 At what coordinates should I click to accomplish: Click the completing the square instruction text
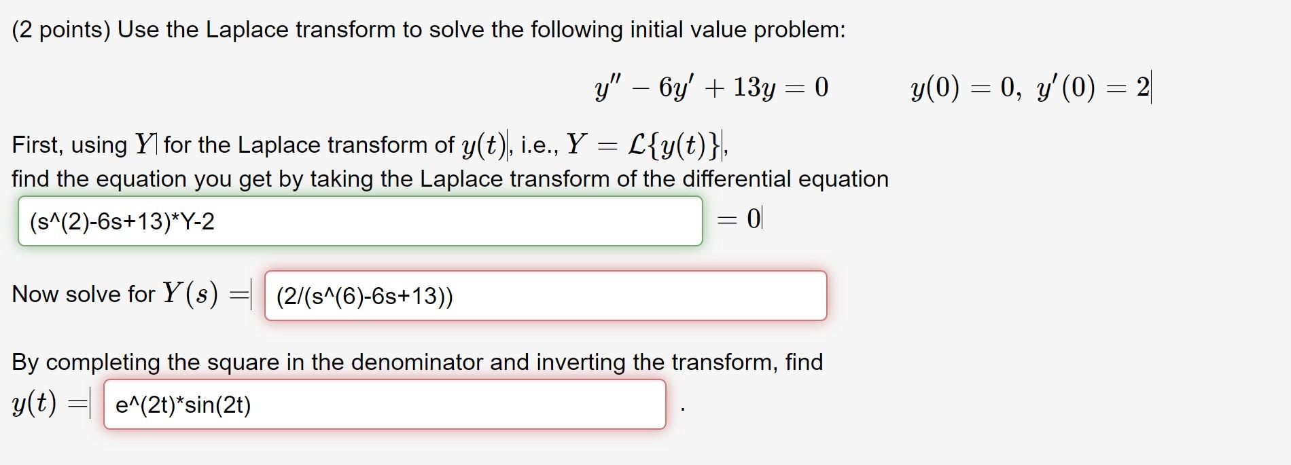[x=417, y=362]
